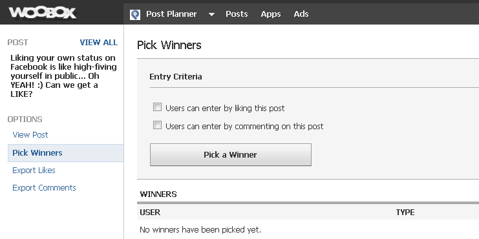Click the VIEW ALL posts link
The width and height of the screenshot is (479, 239).
[99, 43]
